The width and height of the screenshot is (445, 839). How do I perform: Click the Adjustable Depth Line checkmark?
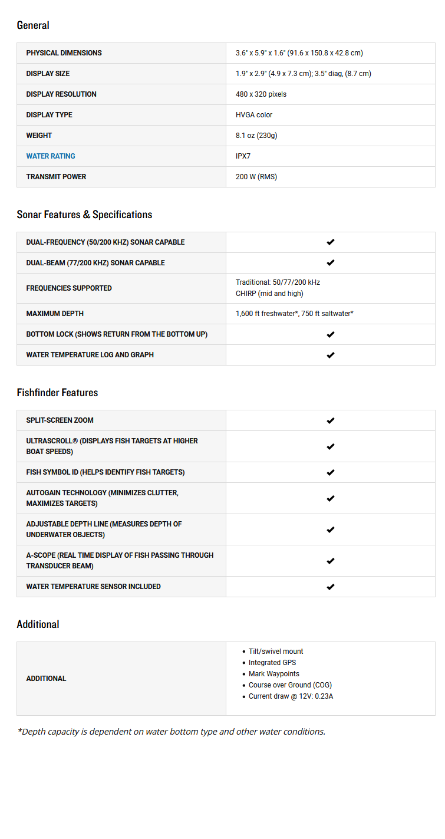331,529
